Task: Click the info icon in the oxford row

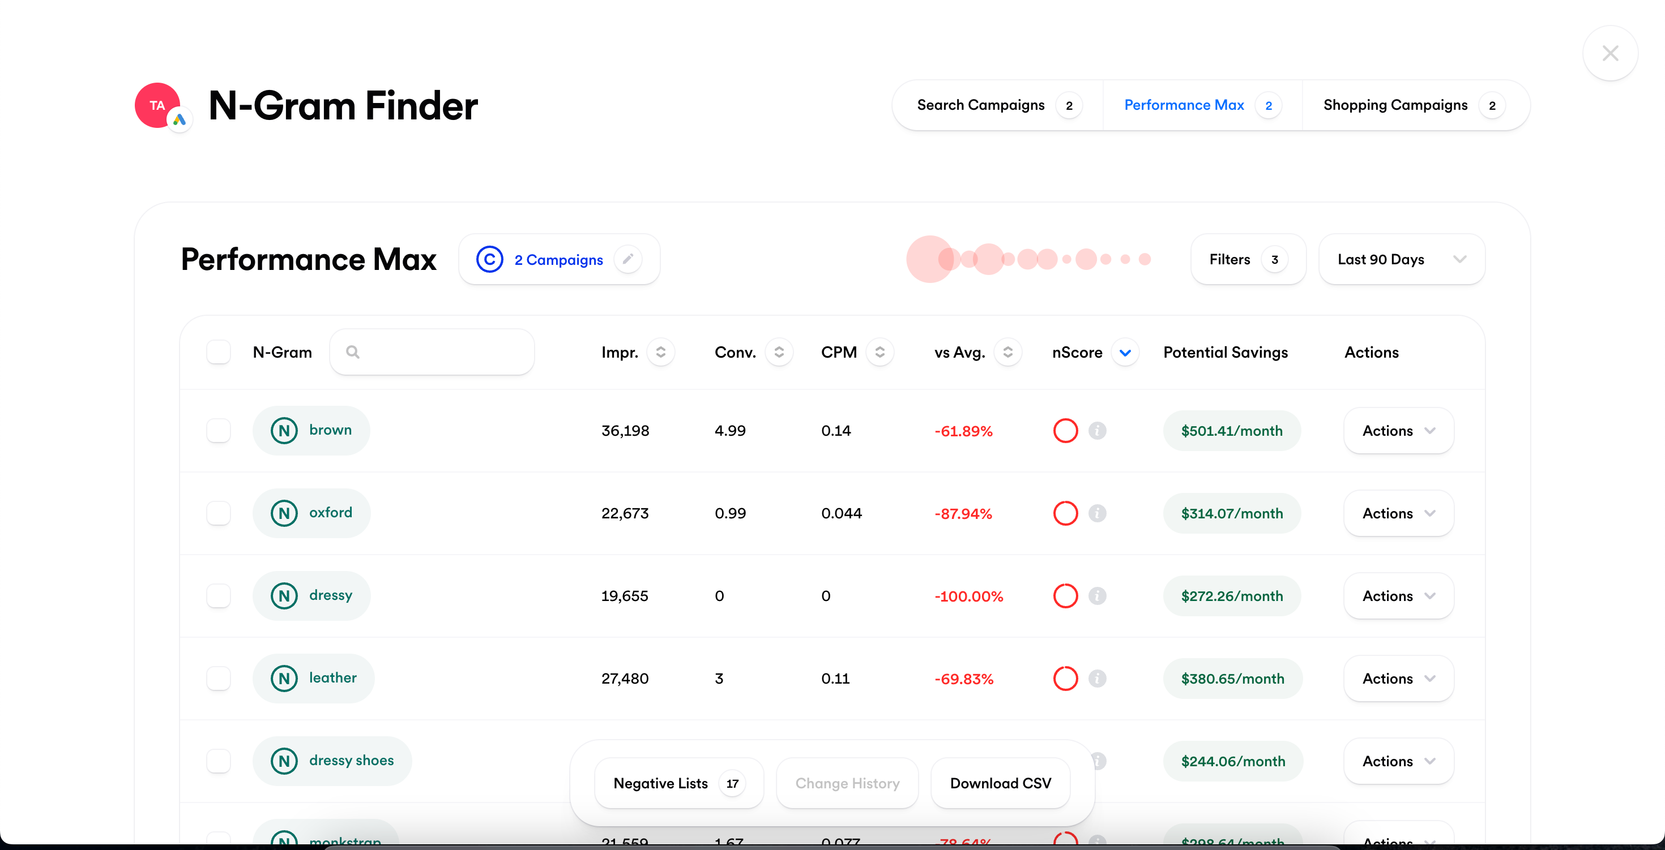Action: pyautogui.click(x=1097, y=513)
